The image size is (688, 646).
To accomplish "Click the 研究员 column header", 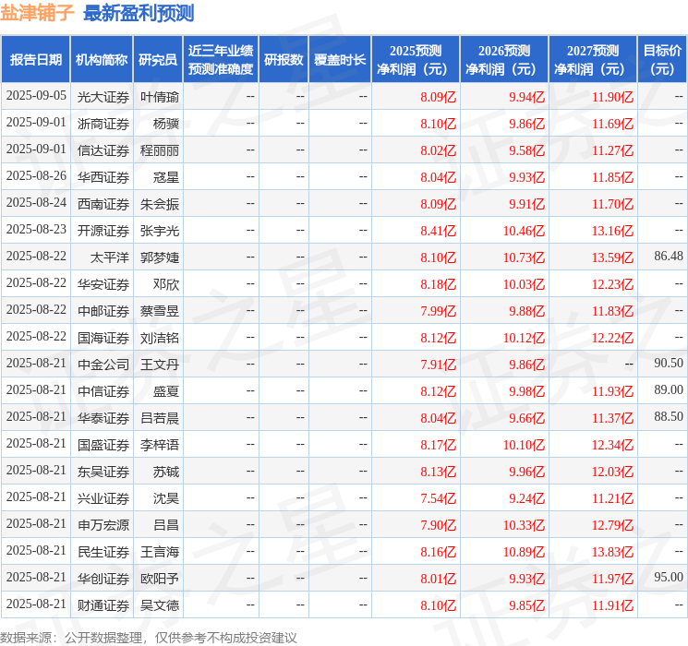I will [158, 60].
